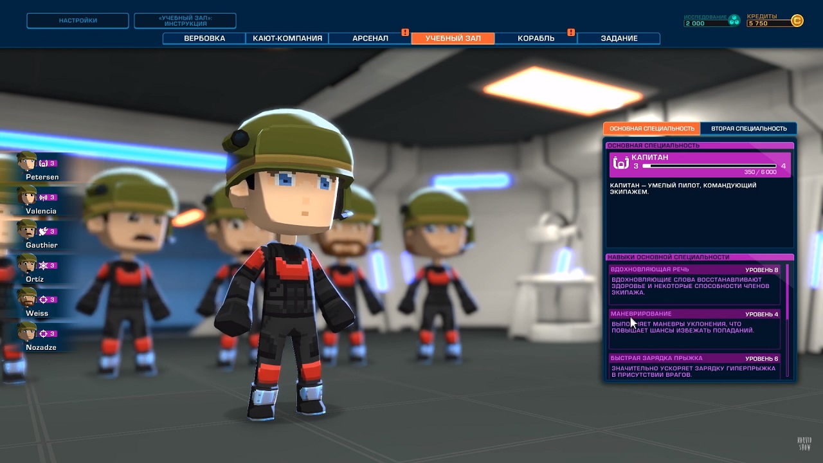
Task: Click the gold credits coin icon
Action: pos(797,21)
